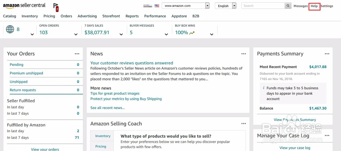Viewport: 341px width, 151px height.
Task: Open Manage Your Case Log options menu
Action: tap(327, 136)
